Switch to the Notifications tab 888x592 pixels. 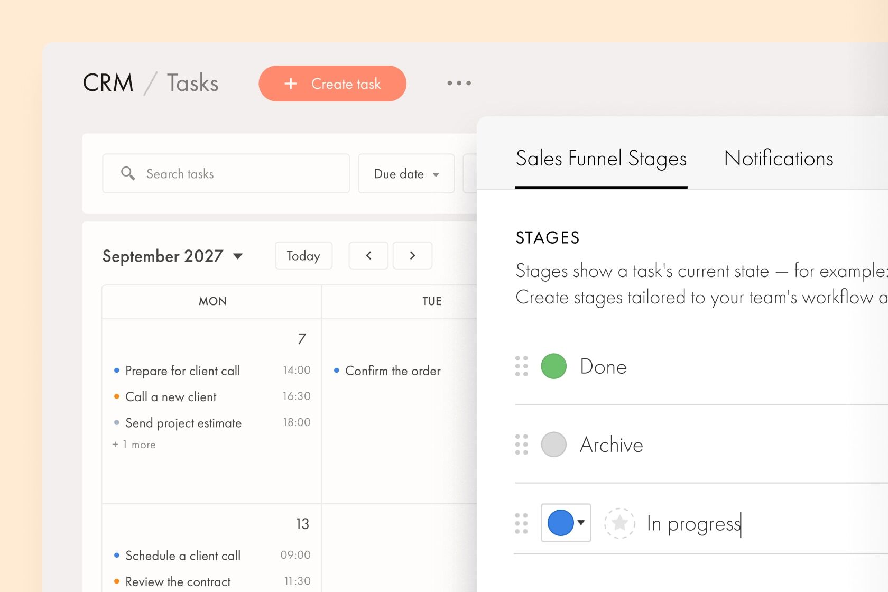point(779,159)
